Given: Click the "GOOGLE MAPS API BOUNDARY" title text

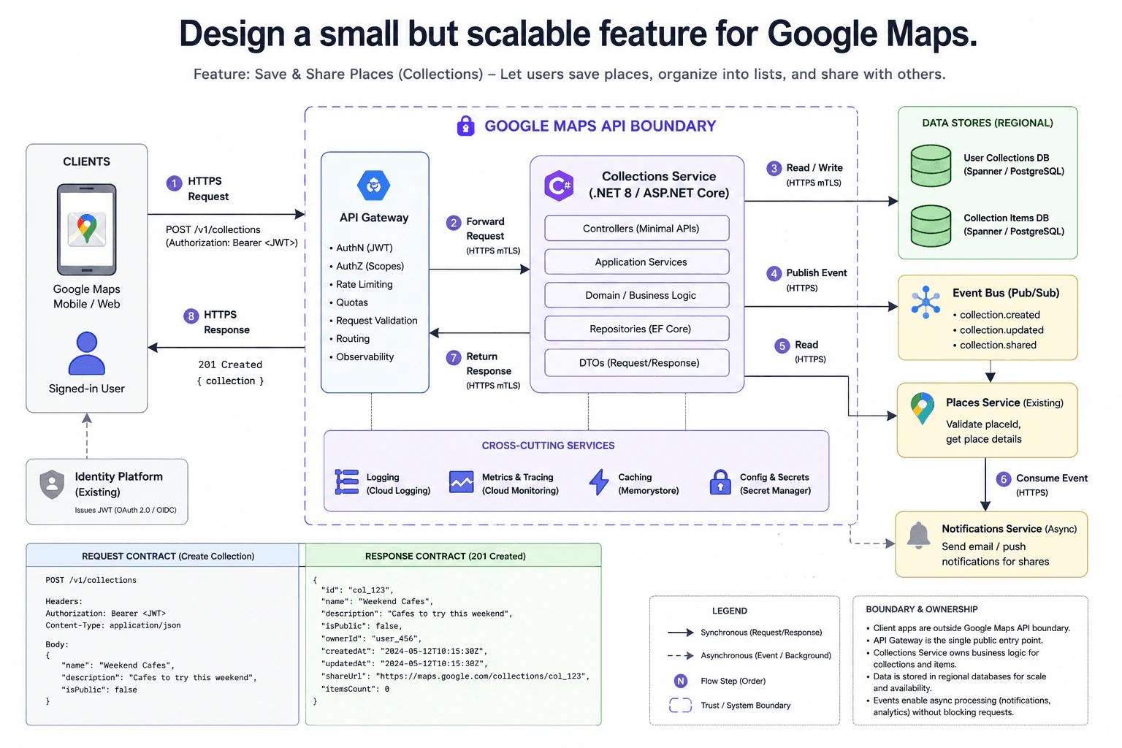Looking at the screenshot, I should click(x=600, y=126).
